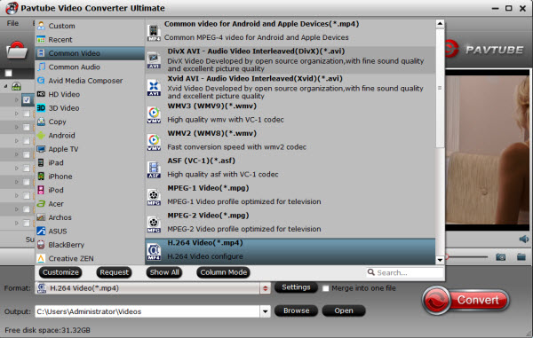533x338 pixels.
Task: Open the Format dropdown arrows
Action: [265, 288]
